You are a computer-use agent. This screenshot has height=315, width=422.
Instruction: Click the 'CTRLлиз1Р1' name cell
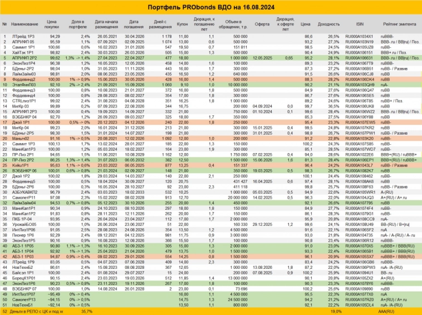pyautogui.click(x=24, y=101)
